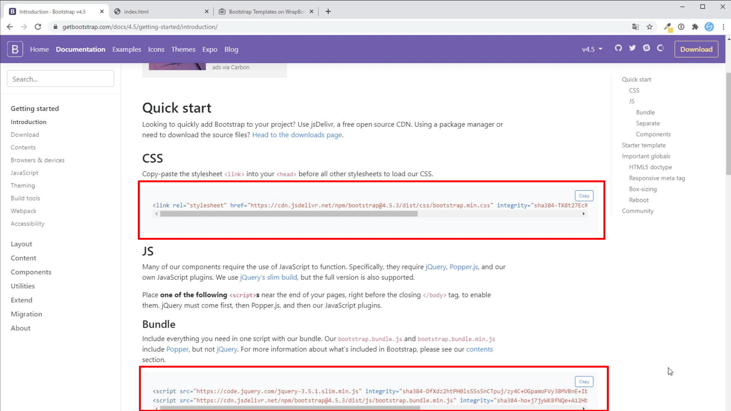Jump to Community in table of contents
Screen dimensions: 731x411
638,211
